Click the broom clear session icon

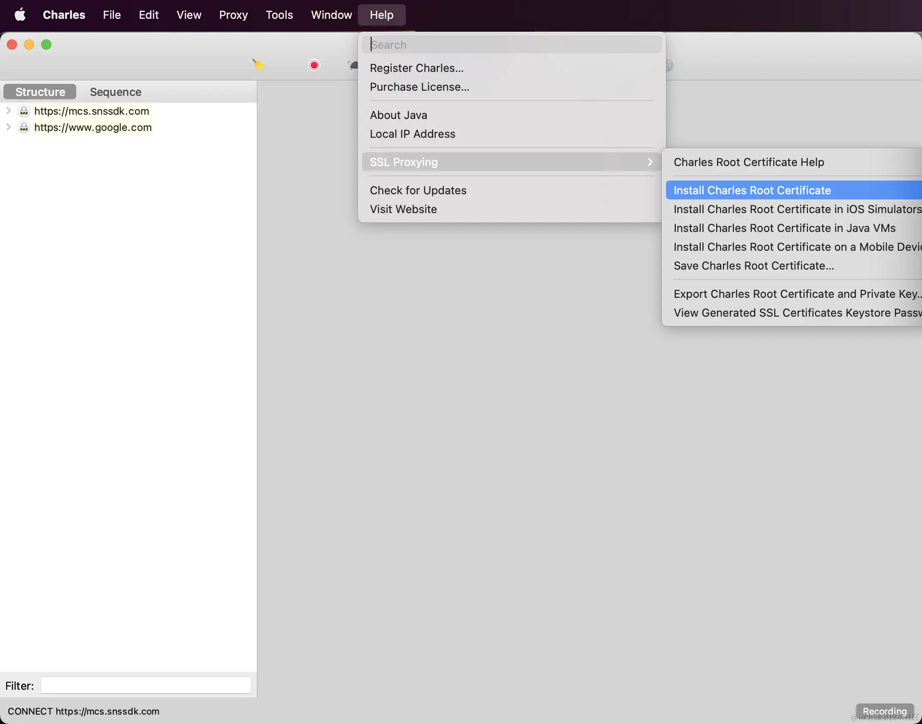tap(258, 65)
